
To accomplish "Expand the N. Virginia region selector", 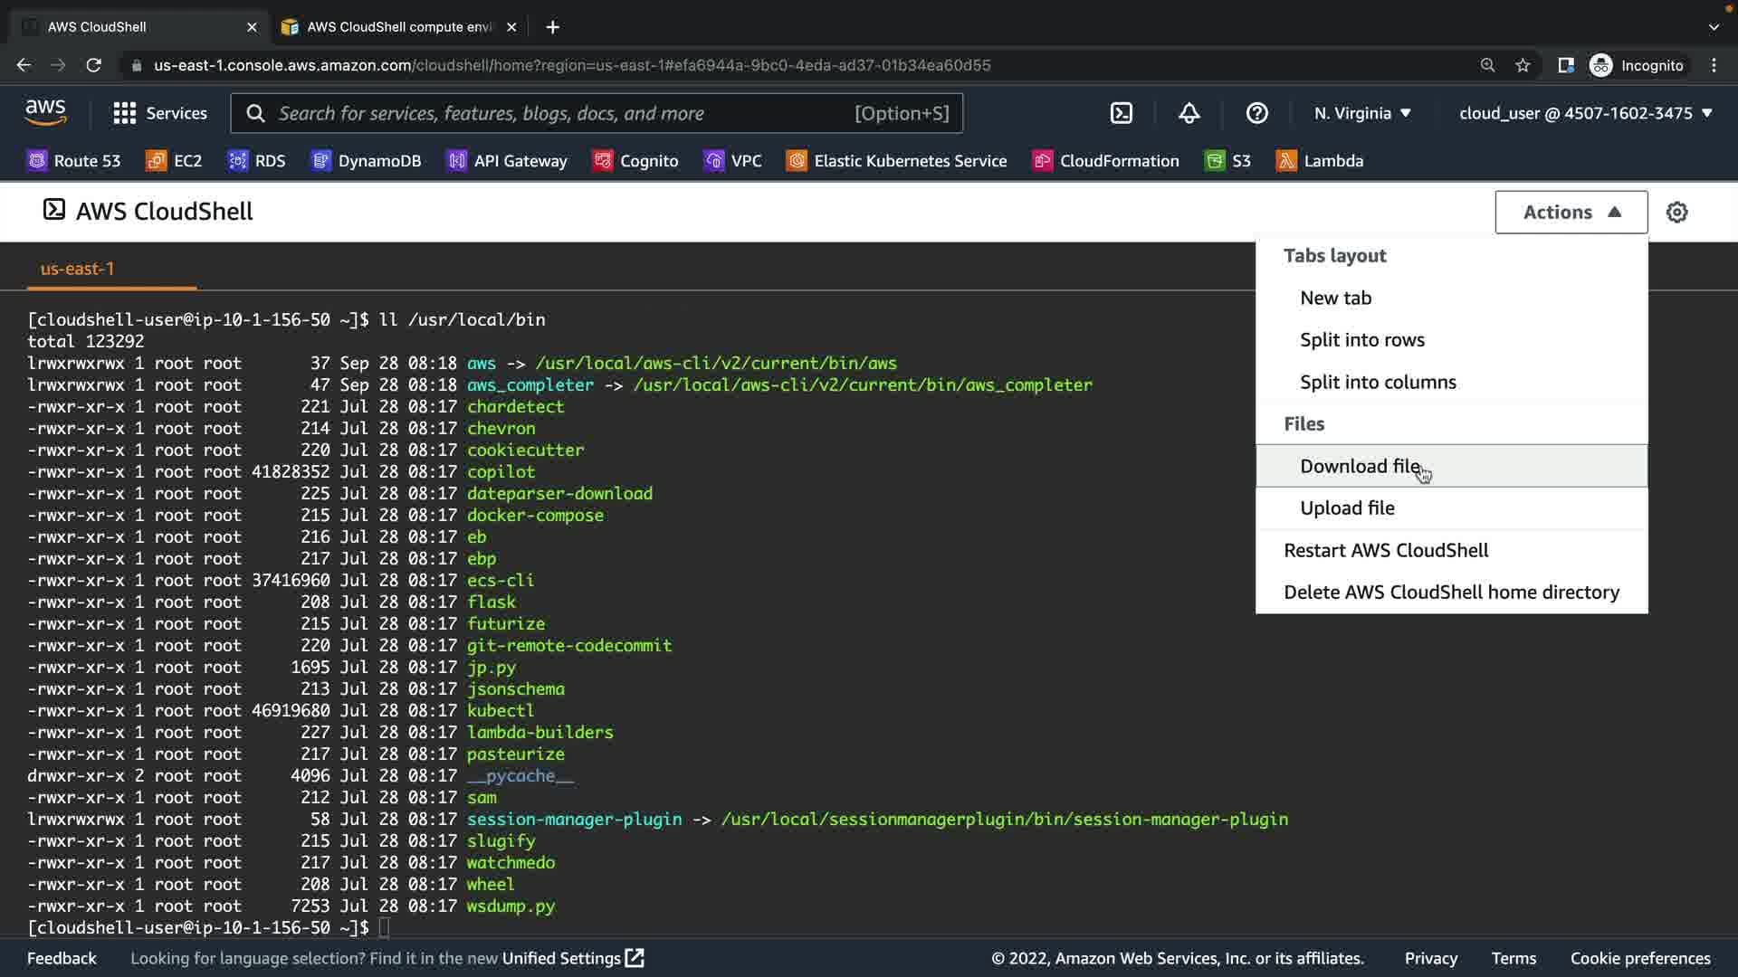I will point(1362,113).
